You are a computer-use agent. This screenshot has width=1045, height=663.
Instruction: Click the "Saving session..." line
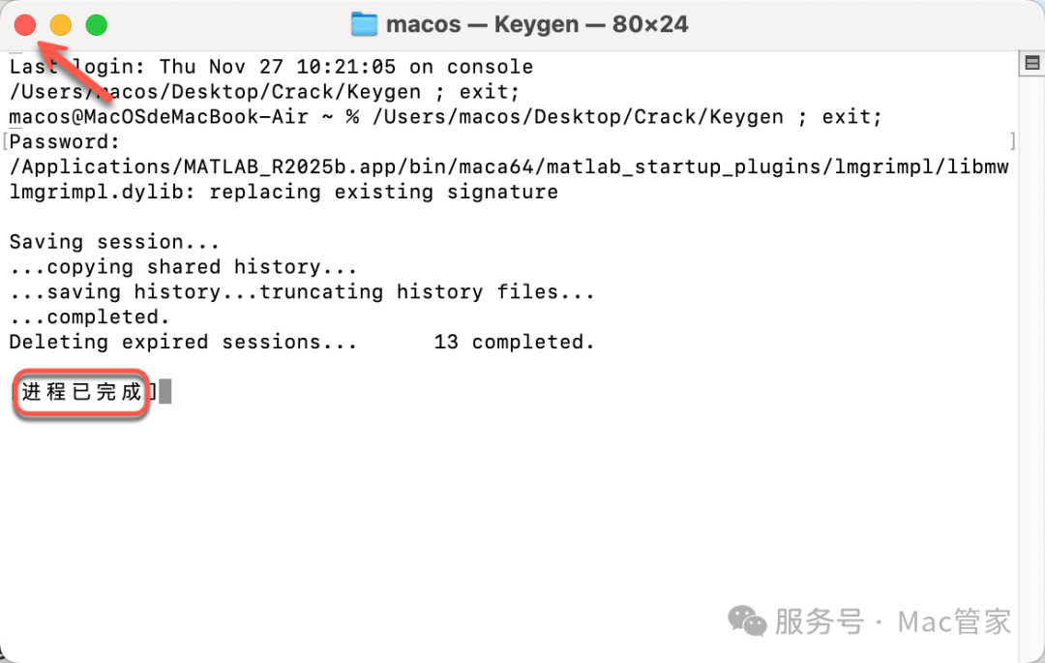tap(114, 242)
